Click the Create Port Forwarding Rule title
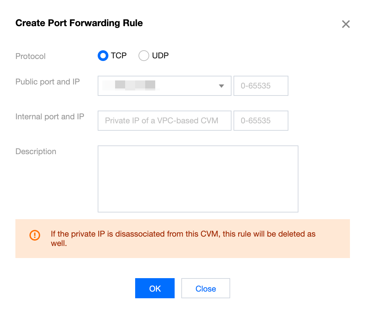 (79, 23)
